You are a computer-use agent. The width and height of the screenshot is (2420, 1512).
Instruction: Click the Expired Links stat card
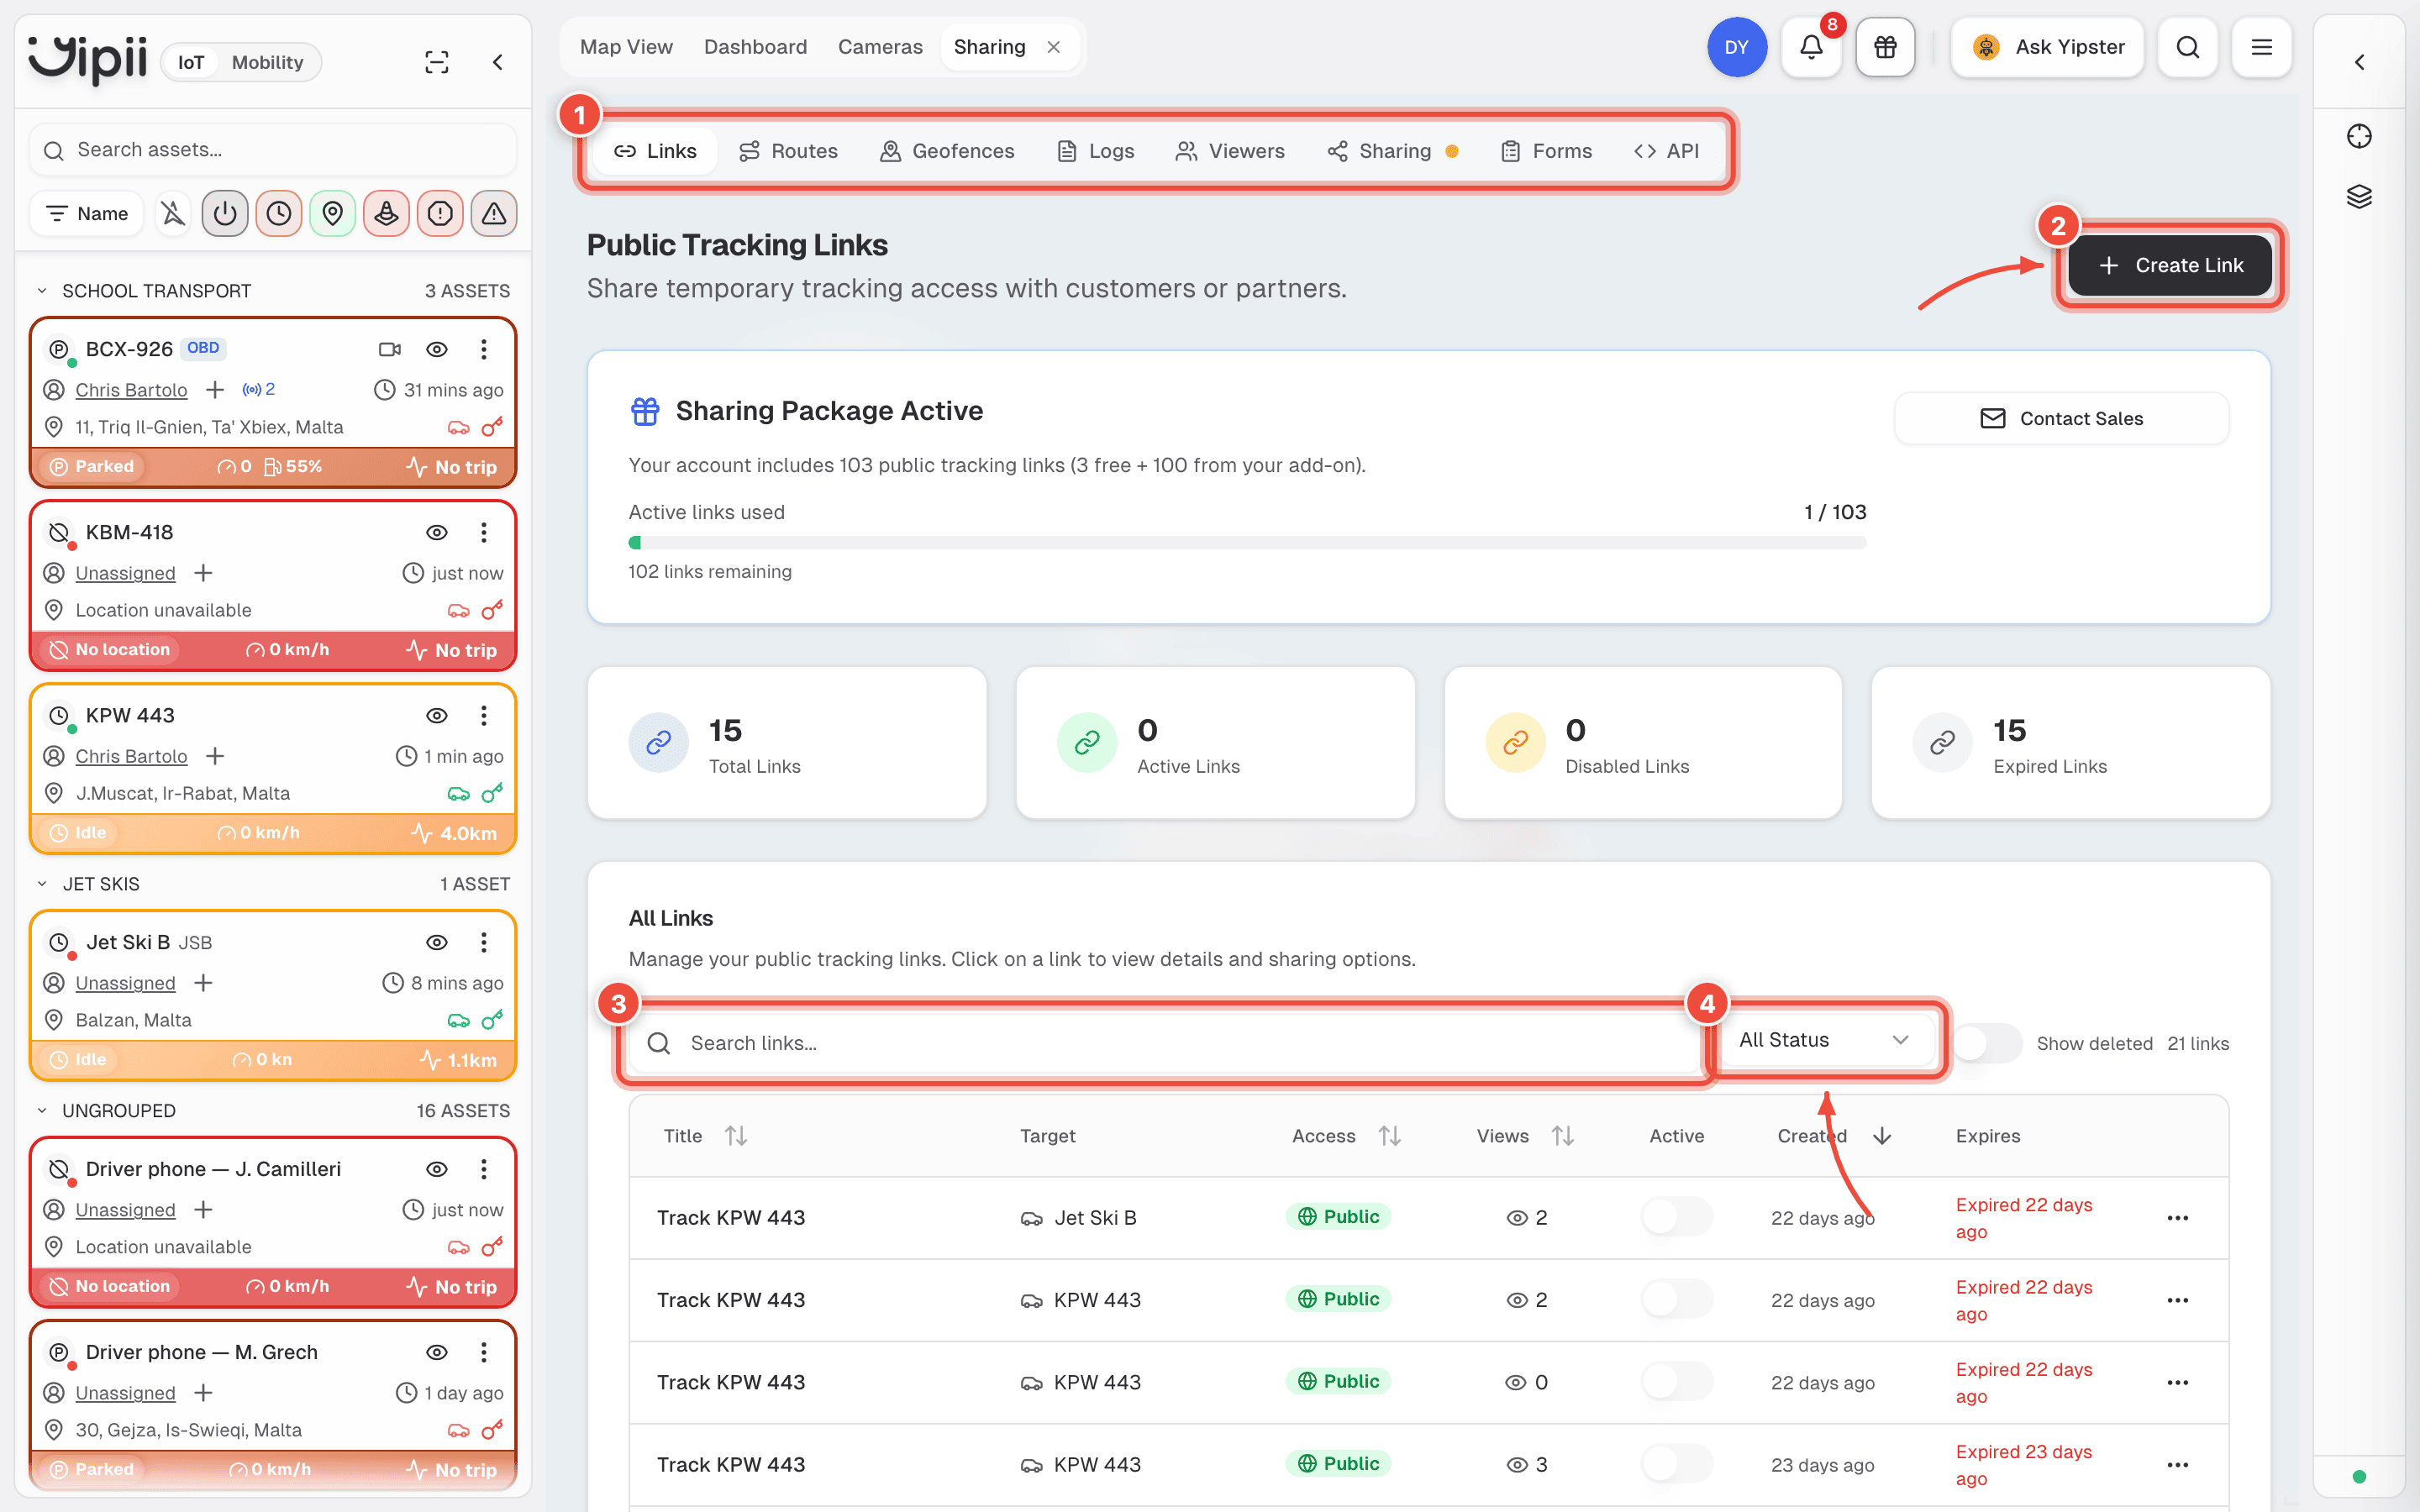2070,743
